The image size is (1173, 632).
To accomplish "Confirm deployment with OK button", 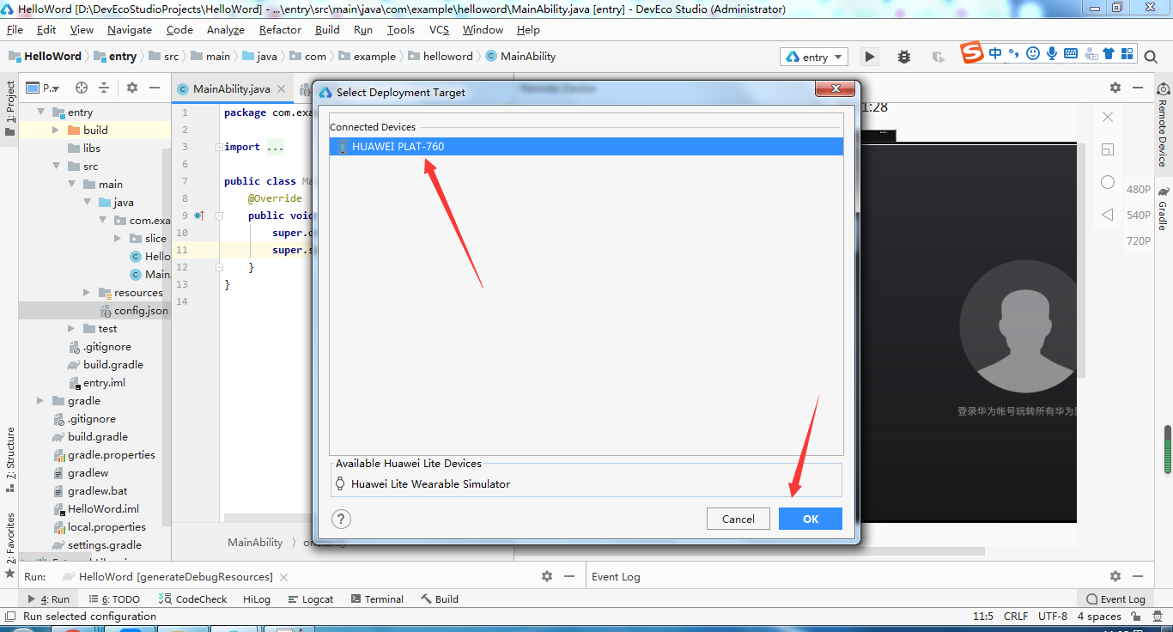I will tap(811, 519).
